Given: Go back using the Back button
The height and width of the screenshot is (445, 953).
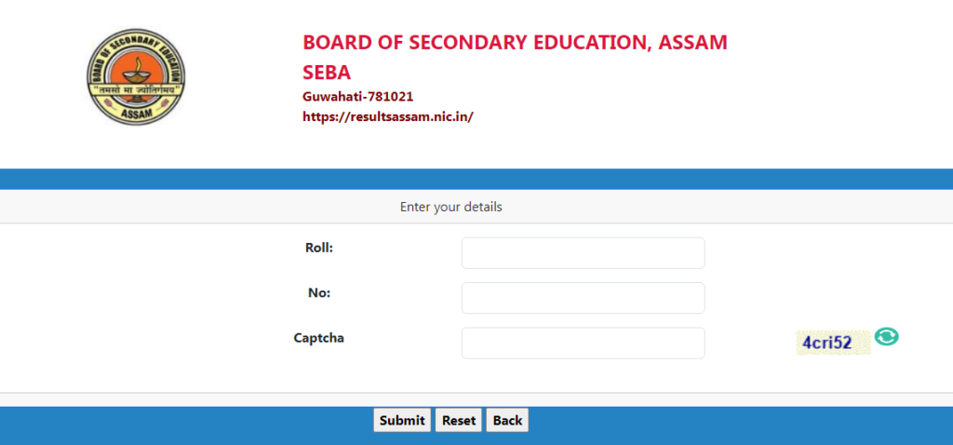Looking at the screenshot, I should [507, 421].
